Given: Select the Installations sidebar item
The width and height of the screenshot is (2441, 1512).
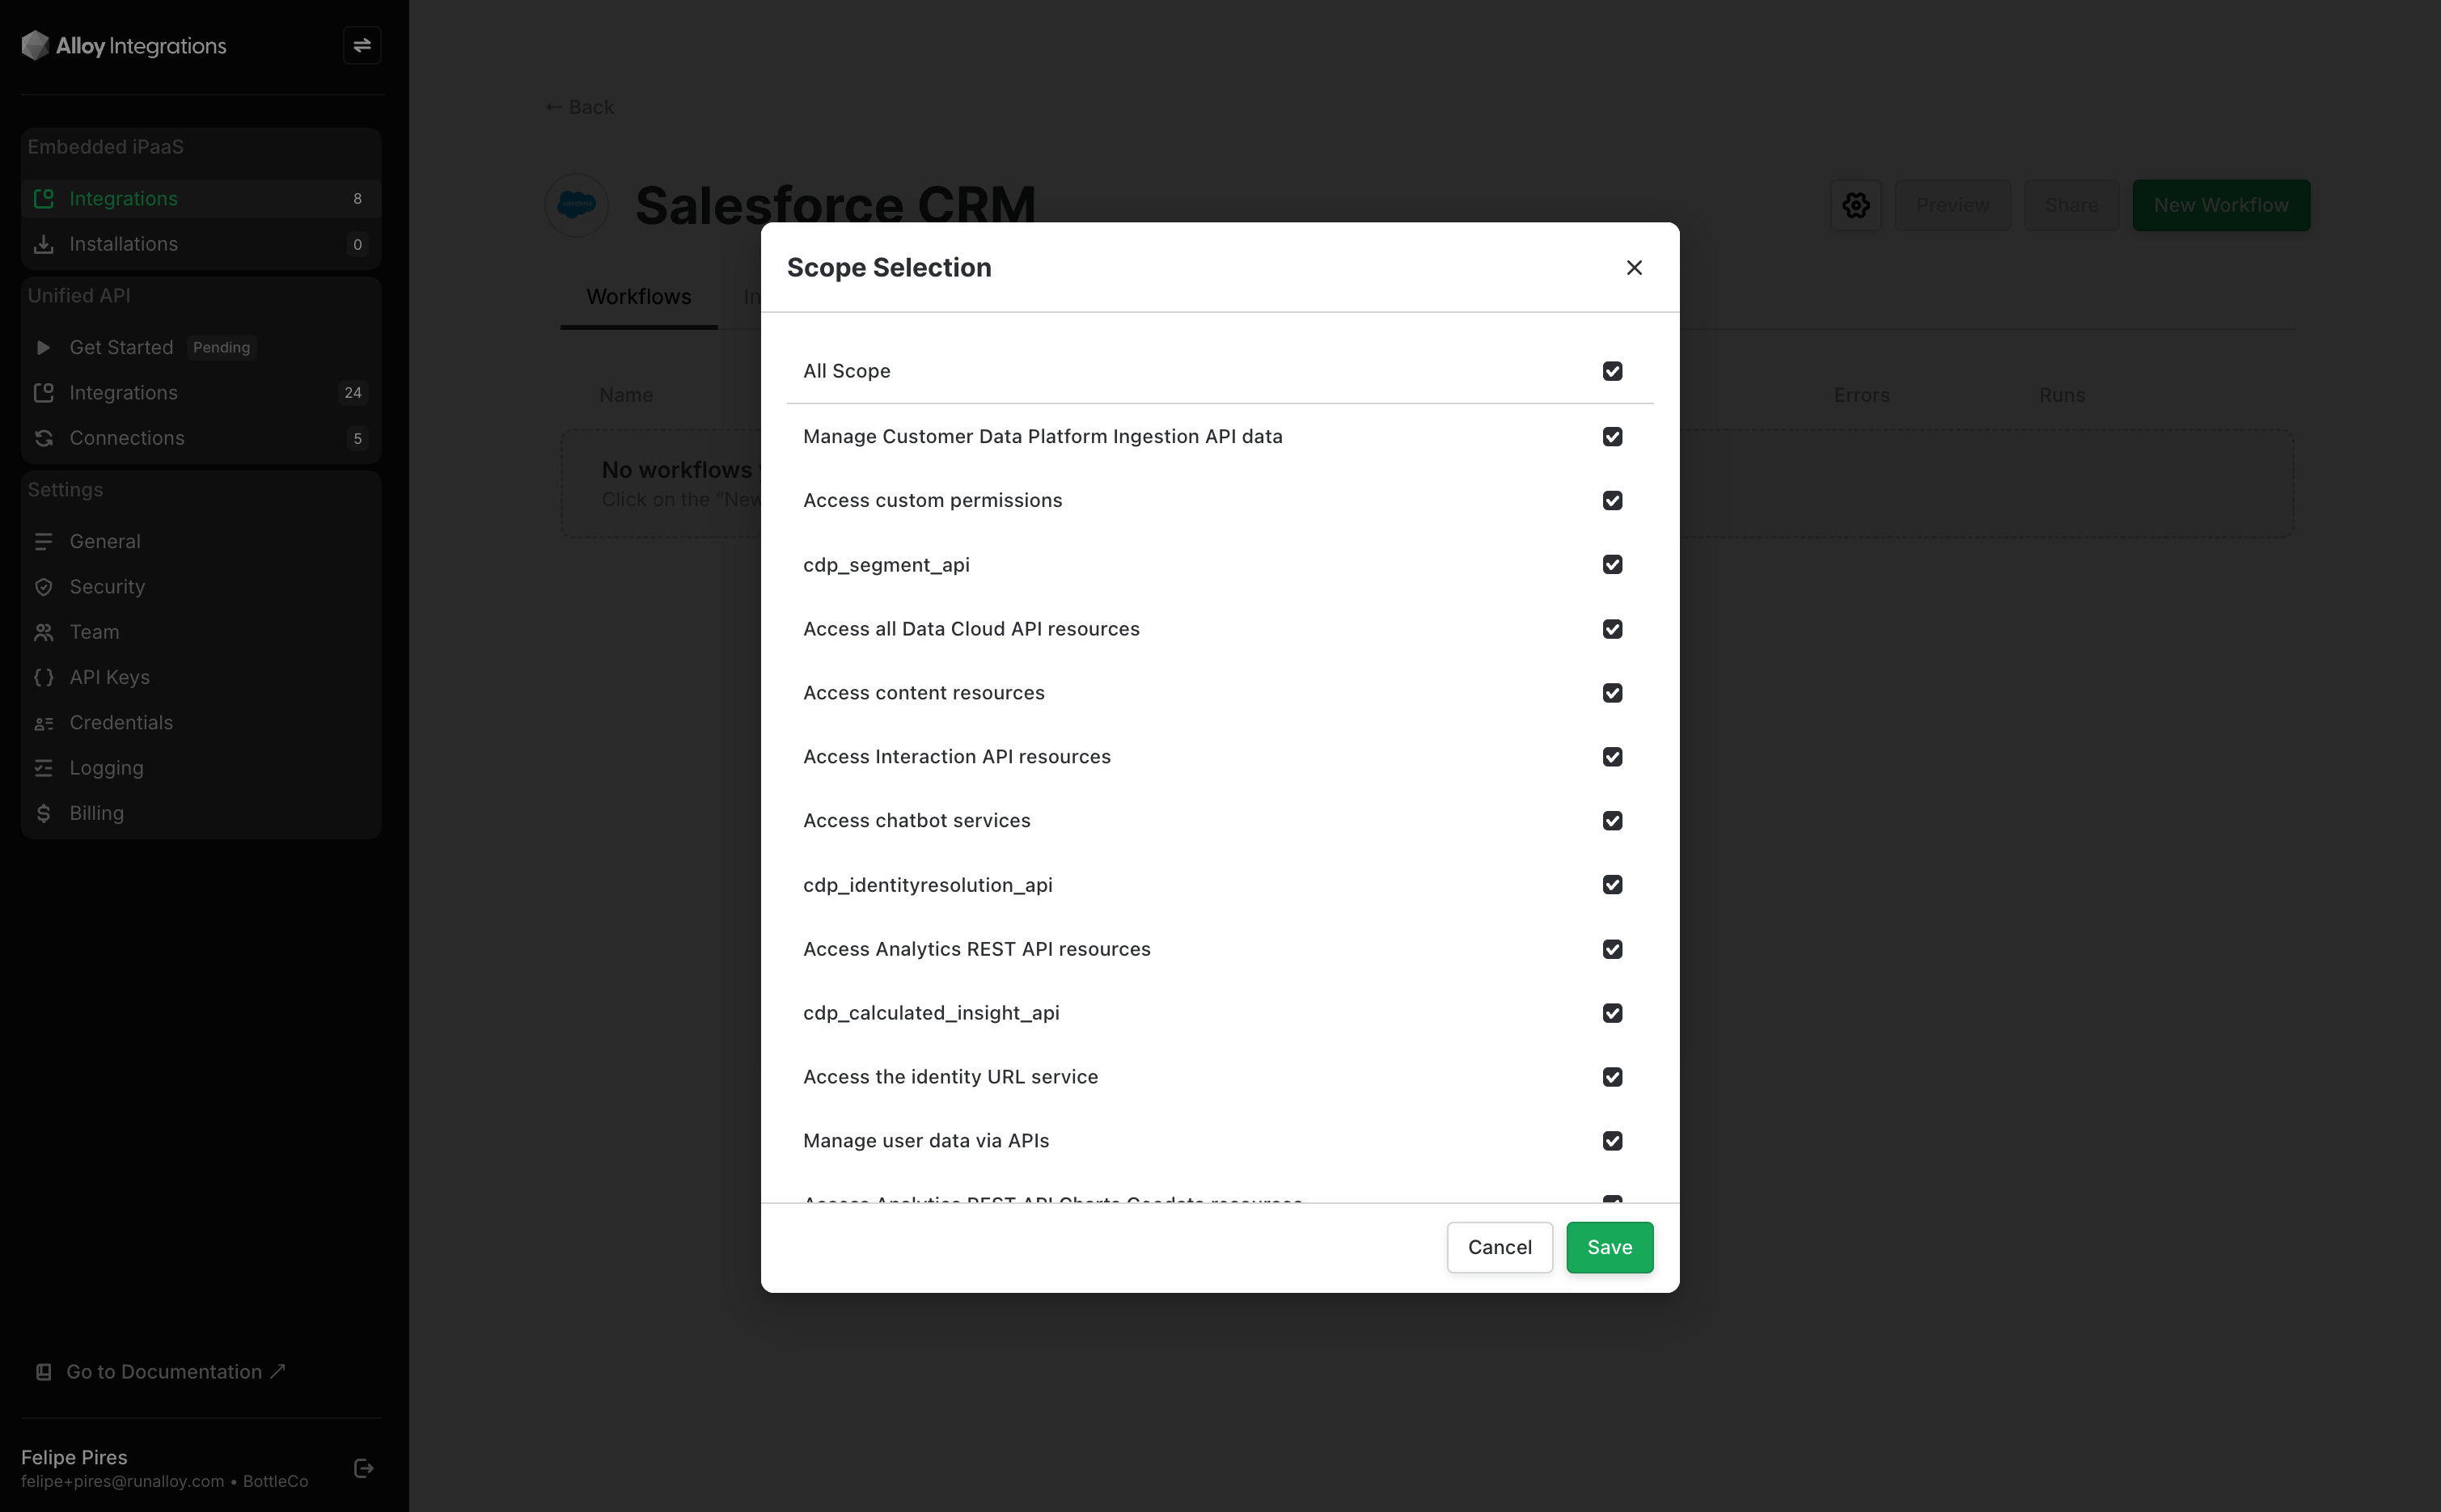Looking at the screenshot, I should click(123, 244).
